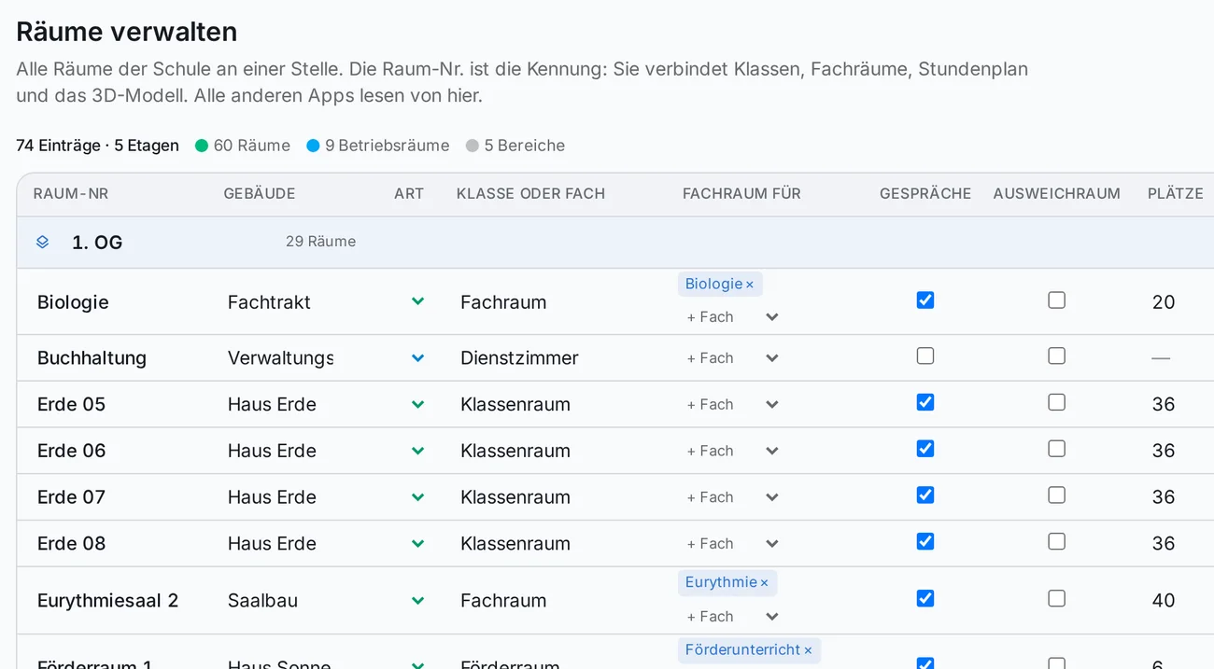Click the Plätze column header

(x=1176, y=194)
